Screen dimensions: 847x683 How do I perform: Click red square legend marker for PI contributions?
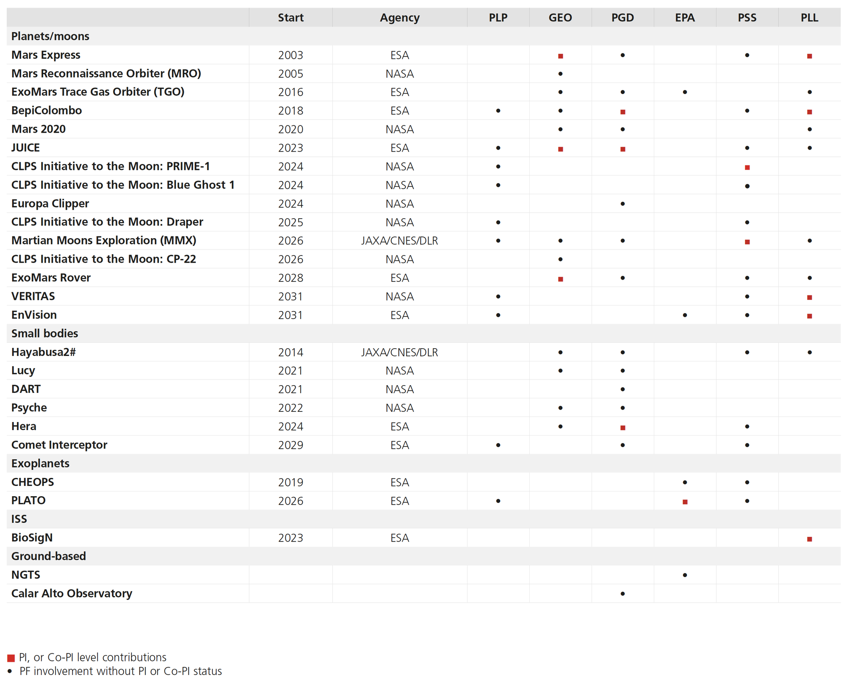coord(11,658)
